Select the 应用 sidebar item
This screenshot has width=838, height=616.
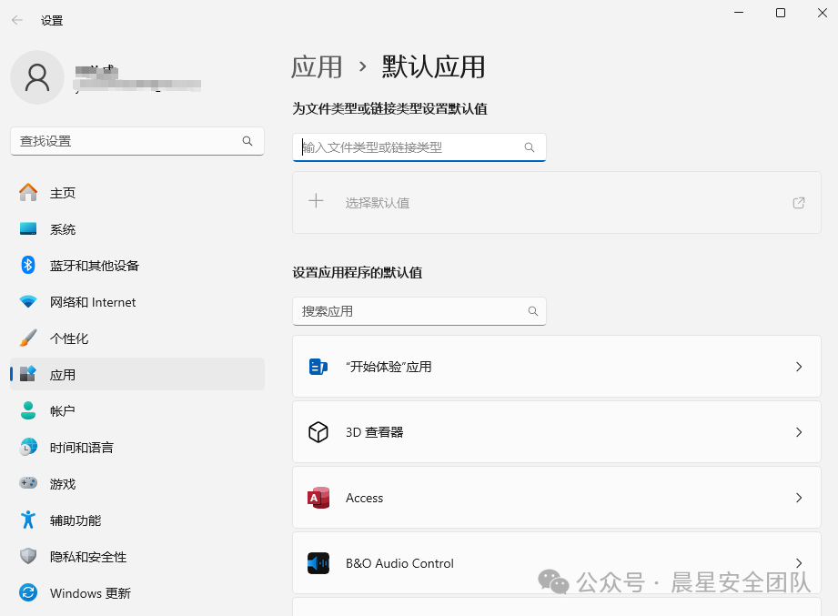(x=137, y=374)
